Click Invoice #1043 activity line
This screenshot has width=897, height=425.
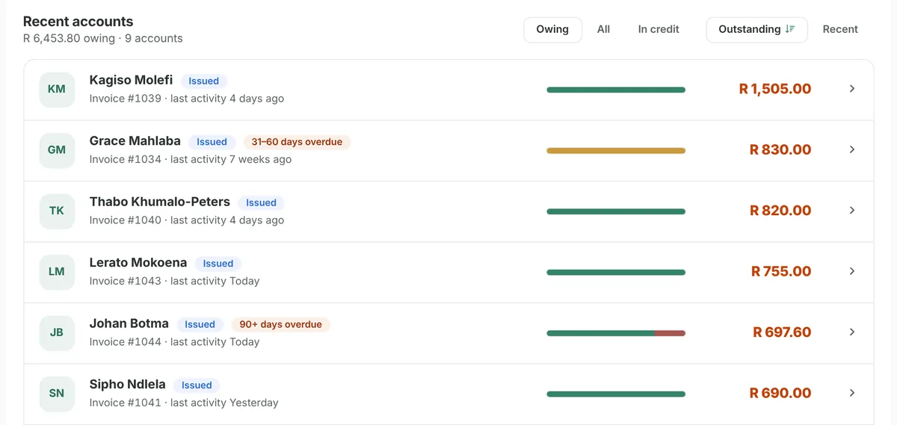pyautogui.click(x=174, y=281)
